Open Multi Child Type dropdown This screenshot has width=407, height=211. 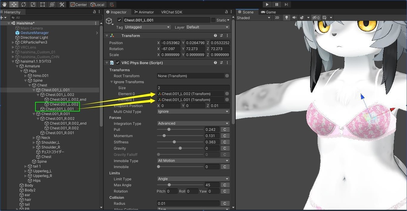[x=193, y=112]
